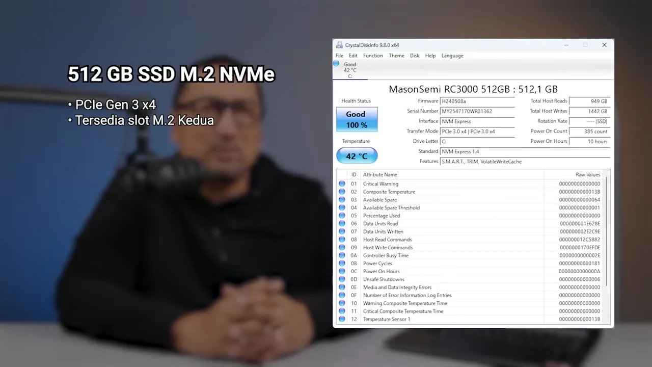Click raw value 00000000000064 for Available Spare
The image size is (652, 367).
coord(580,200)
